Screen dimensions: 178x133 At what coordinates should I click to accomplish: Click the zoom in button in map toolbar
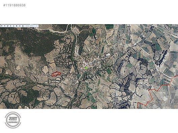[x=2, y=26]
